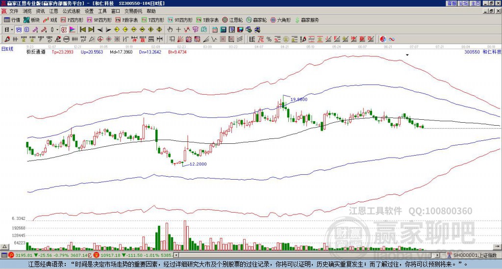The height and width of the screenshot is (269, 502).
Task: Open the P四方形 tool
Action: pos(72,20)
